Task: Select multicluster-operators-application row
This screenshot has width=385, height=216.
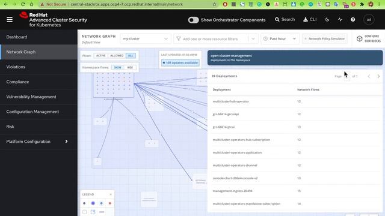Action: click(295, 152)
